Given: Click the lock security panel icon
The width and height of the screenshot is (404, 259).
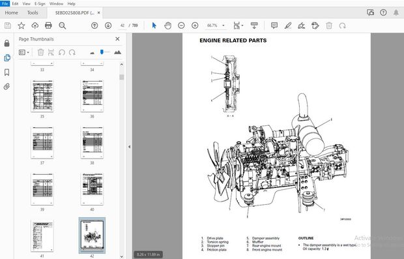Looking at the screenshot, I should point(7,43).
